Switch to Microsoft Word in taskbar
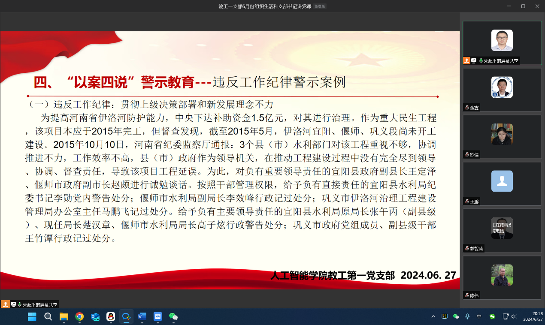Screen dimensions: 545x325 (x=142, y=317)
